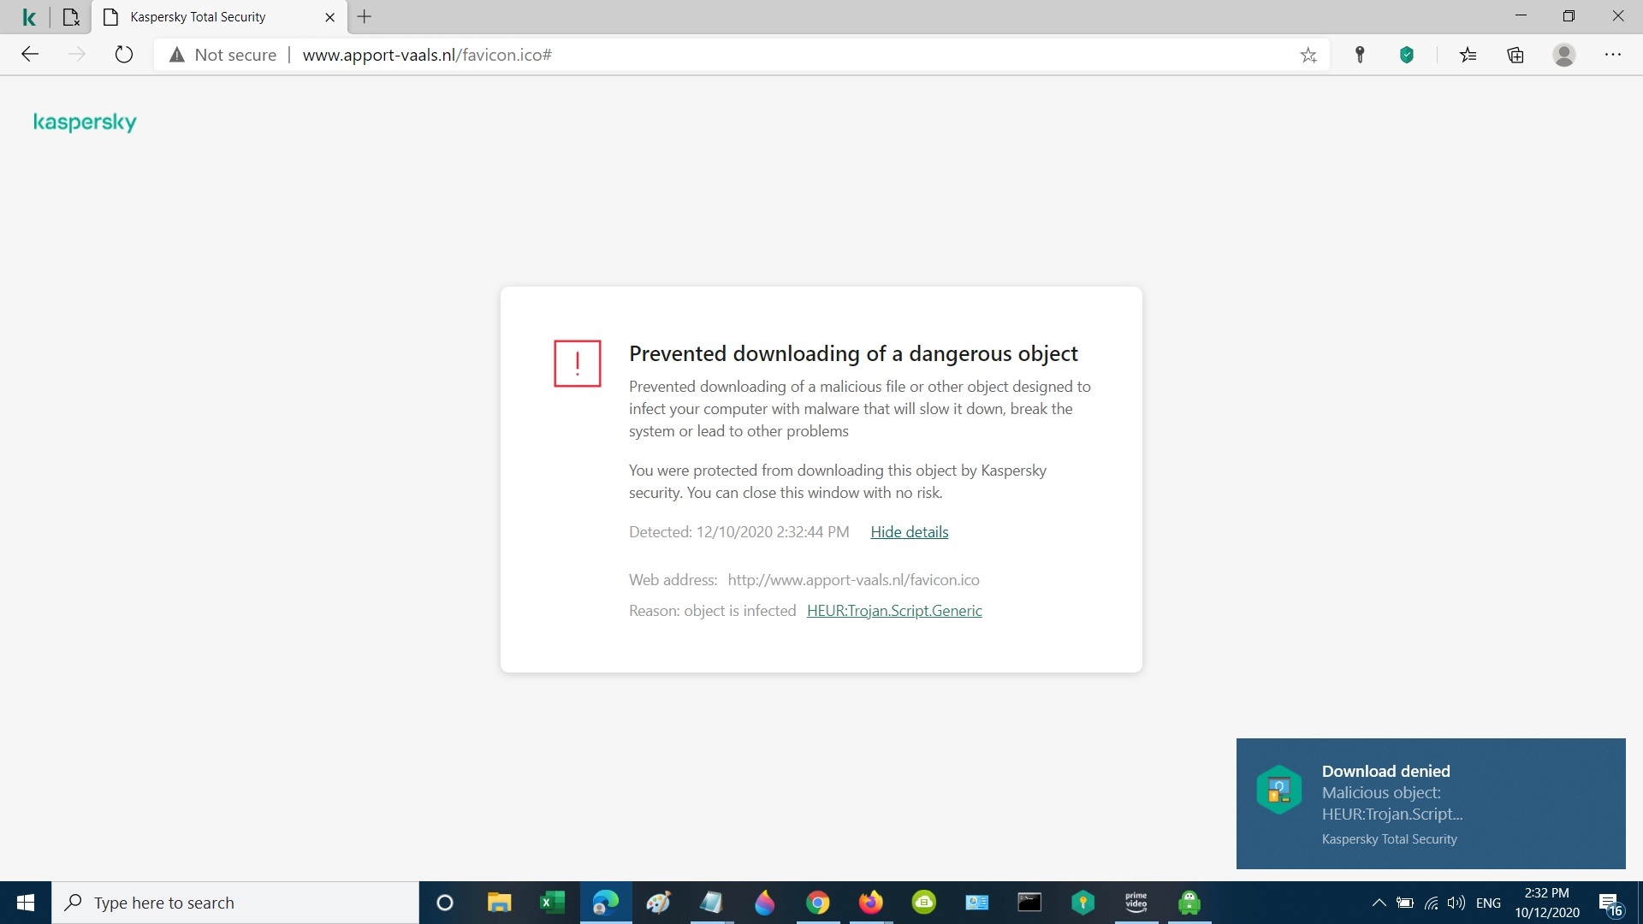
Task: Click the favorites/collections icon in toolbar
Action: coord(1467,54)
